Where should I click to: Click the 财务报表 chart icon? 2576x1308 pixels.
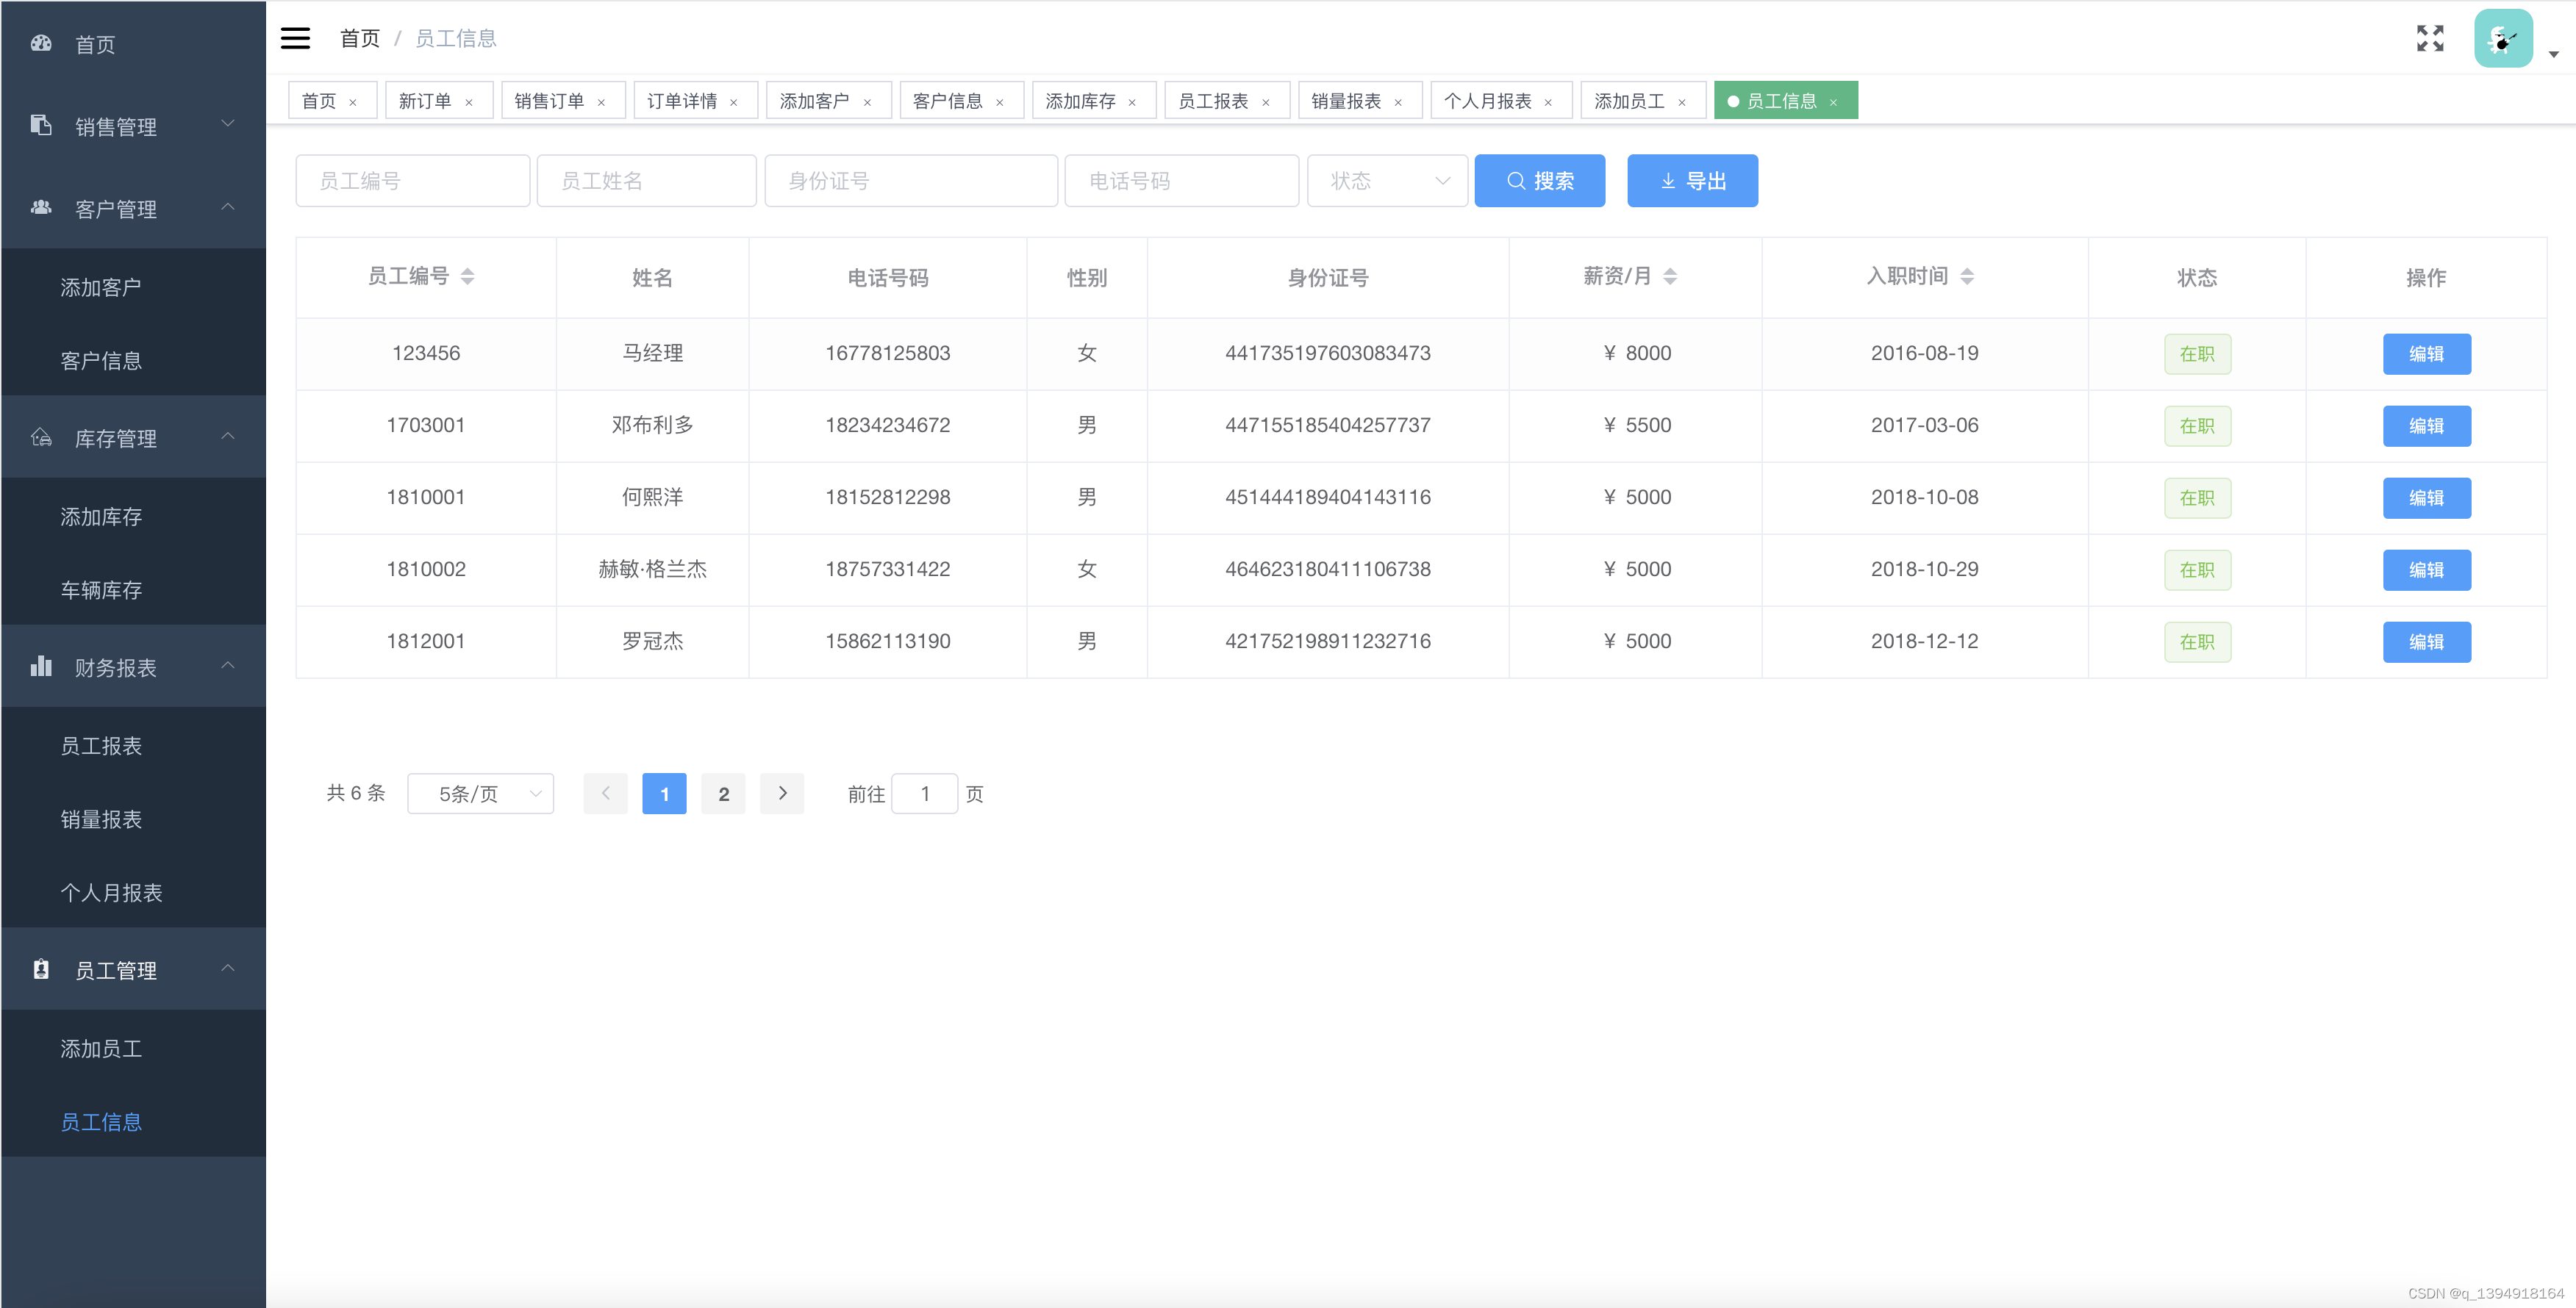41,666
